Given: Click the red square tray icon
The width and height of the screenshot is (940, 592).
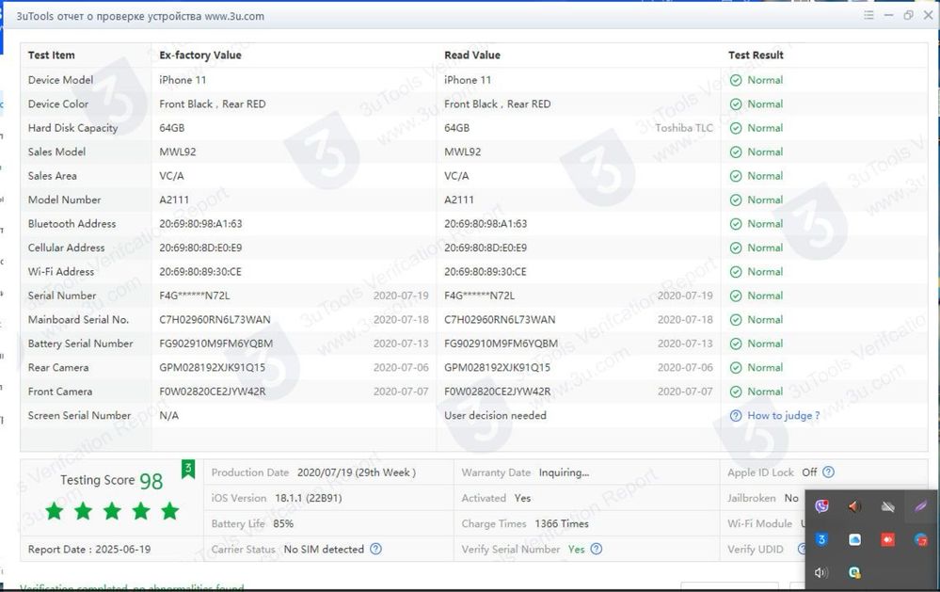Looking at the screenshot, I should tap(888, 540).
